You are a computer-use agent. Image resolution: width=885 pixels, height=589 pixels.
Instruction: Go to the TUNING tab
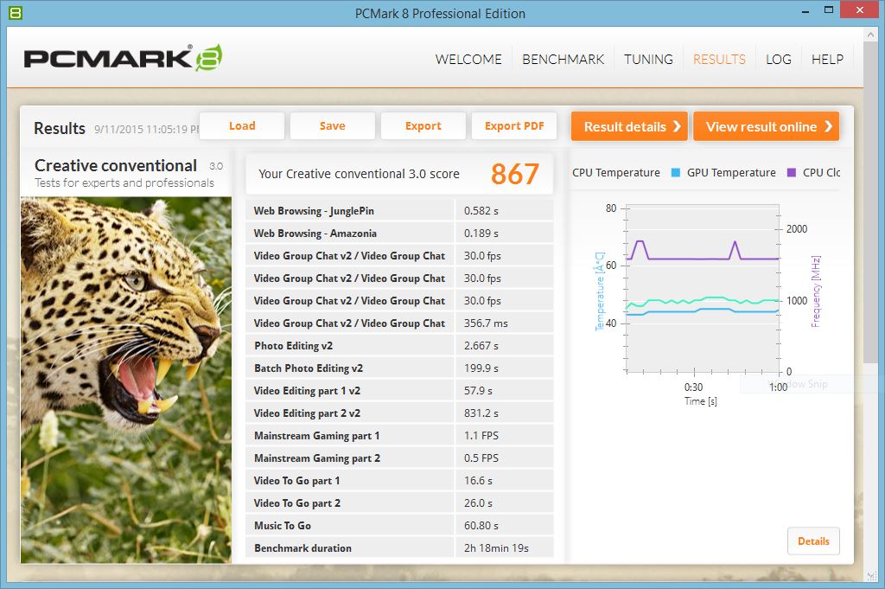[648, 60]
